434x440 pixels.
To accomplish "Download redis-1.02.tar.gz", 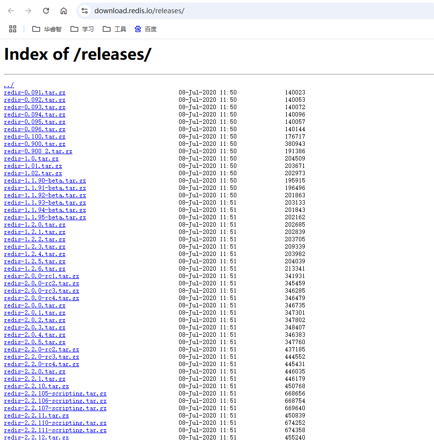I will click(33, 173).
